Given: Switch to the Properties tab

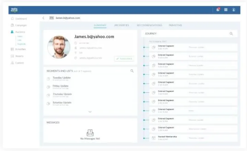Looking at the screenshot, I should click(121, 25).
